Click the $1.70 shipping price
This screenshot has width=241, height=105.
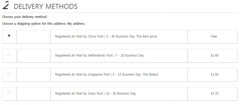215,93
